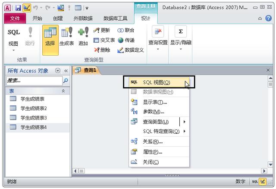
Task: Open Access help question mark
Action: click(x=268, y=18)
